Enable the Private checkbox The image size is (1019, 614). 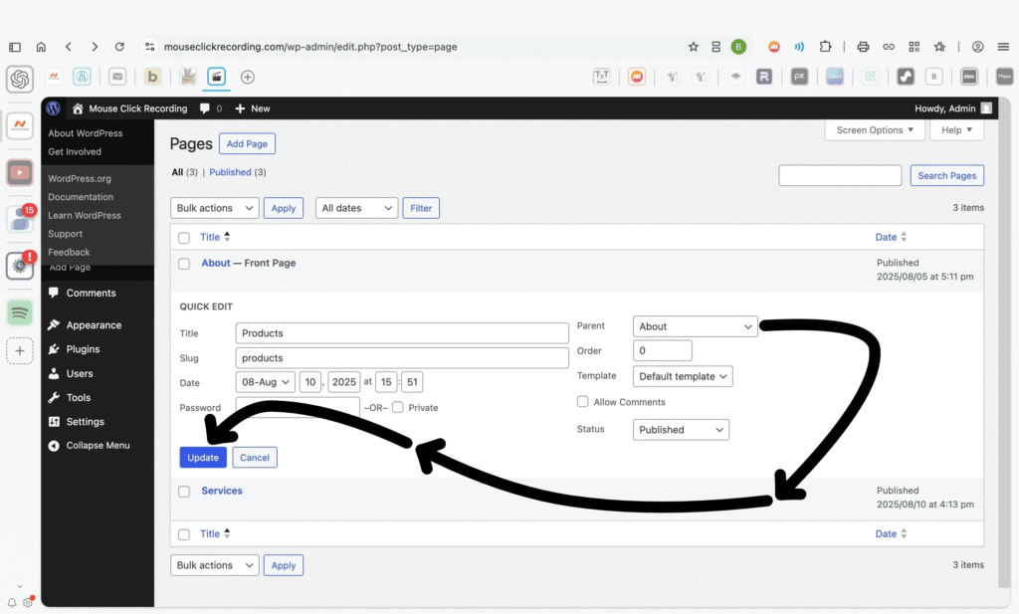click(398, 407)
